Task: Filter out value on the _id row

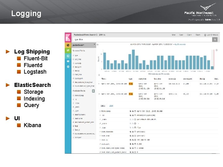Action: point(133,115)
